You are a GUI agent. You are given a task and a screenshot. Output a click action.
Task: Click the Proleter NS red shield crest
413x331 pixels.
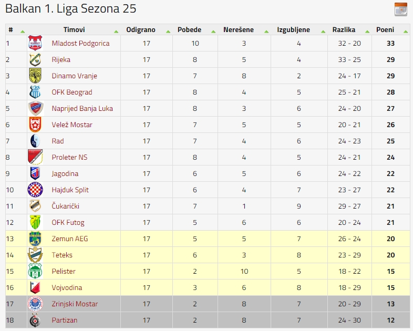[x=35, y=157]
